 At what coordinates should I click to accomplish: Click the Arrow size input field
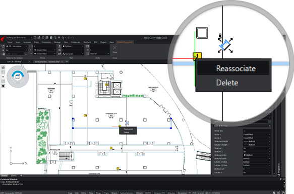tap(257, 131)
